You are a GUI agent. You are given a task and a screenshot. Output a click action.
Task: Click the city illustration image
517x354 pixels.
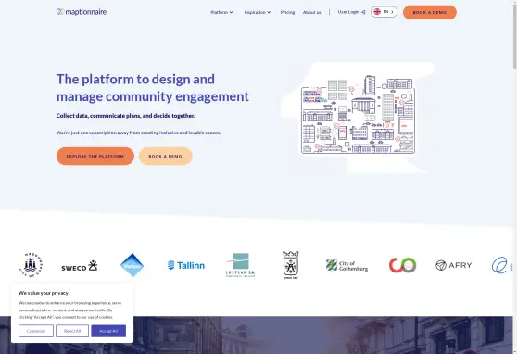pyautogui.click(x=358, y=116)
